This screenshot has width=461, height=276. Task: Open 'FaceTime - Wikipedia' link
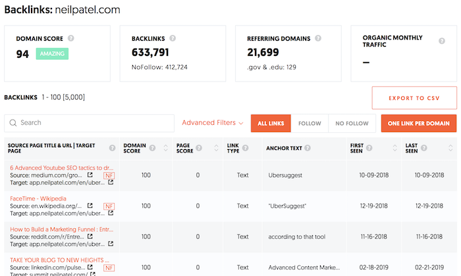pos(38,198)
